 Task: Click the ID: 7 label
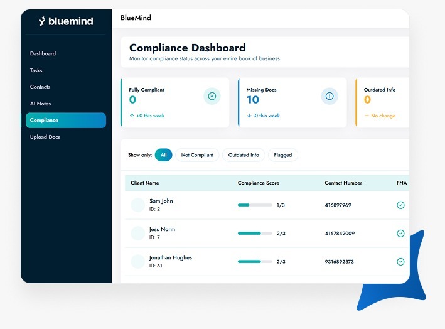click(154, 237)
